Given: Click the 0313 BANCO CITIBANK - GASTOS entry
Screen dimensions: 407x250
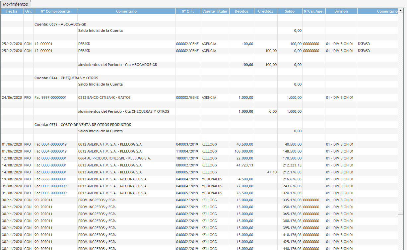Looking at the screenshot, I should click(x=104, y=97).
